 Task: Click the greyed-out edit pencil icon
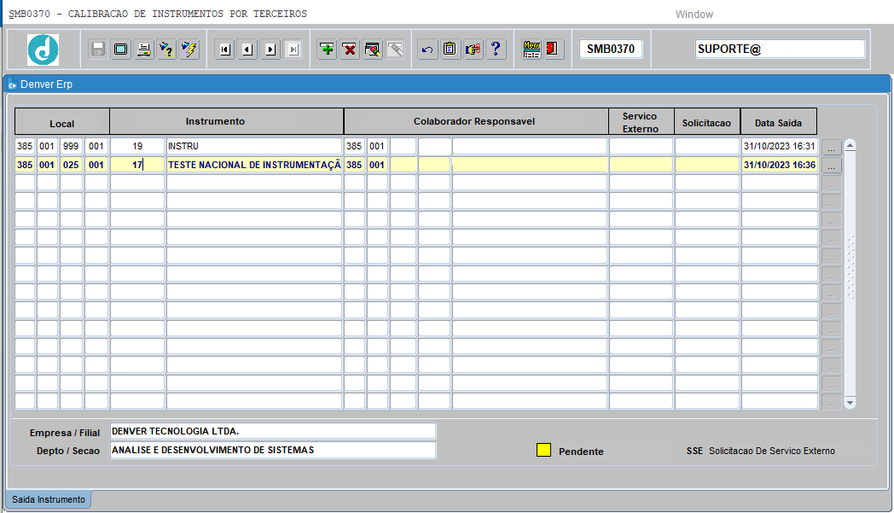(x=395, y=49)
